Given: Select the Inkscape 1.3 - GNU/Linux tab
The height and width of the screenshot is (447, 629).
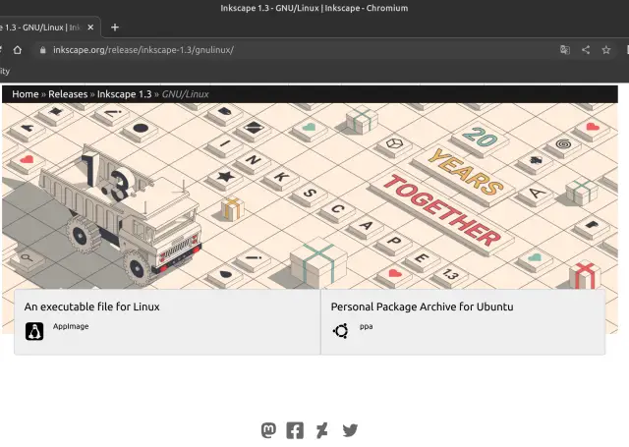Looking at the screenshot, I should [48, 28].
